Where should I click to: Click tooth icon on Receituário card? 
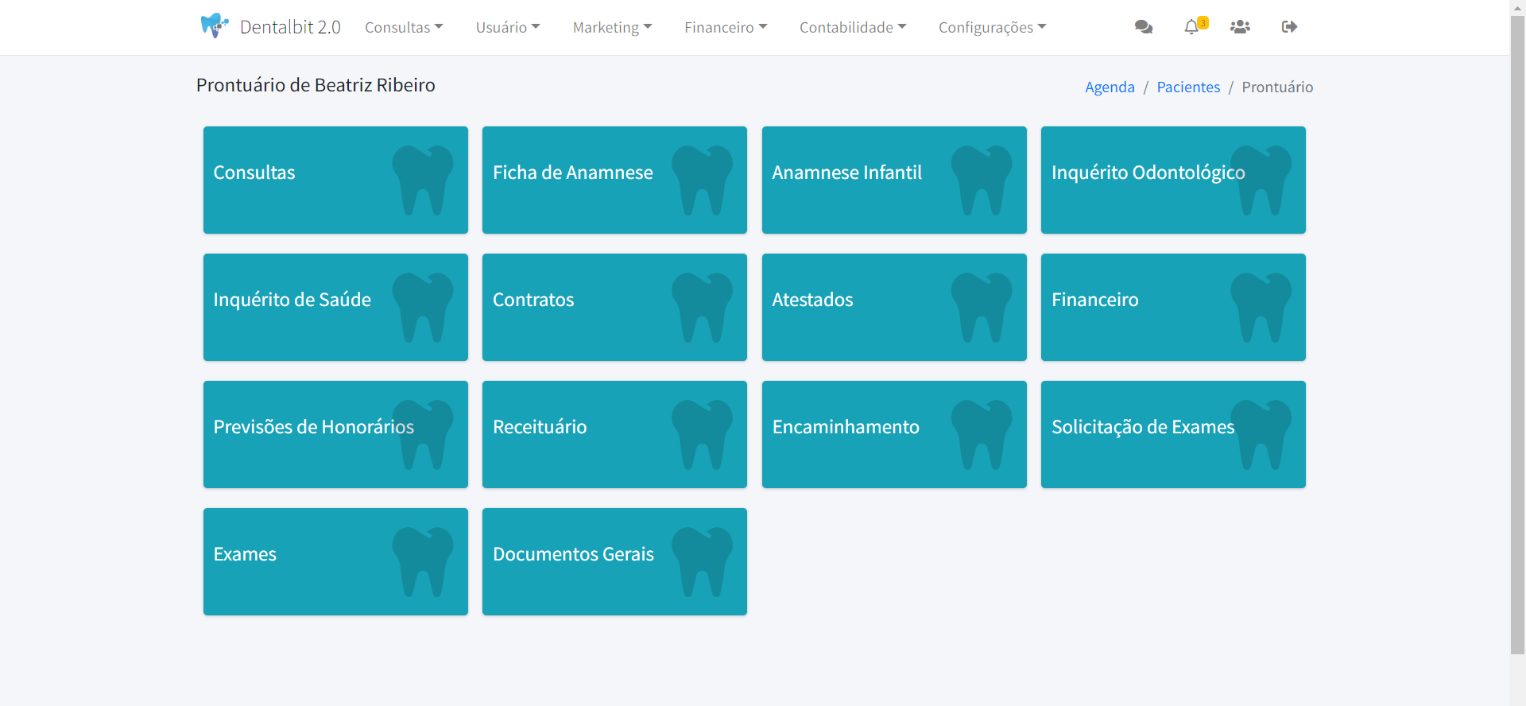pyautogui.click(x=702, y=435)
